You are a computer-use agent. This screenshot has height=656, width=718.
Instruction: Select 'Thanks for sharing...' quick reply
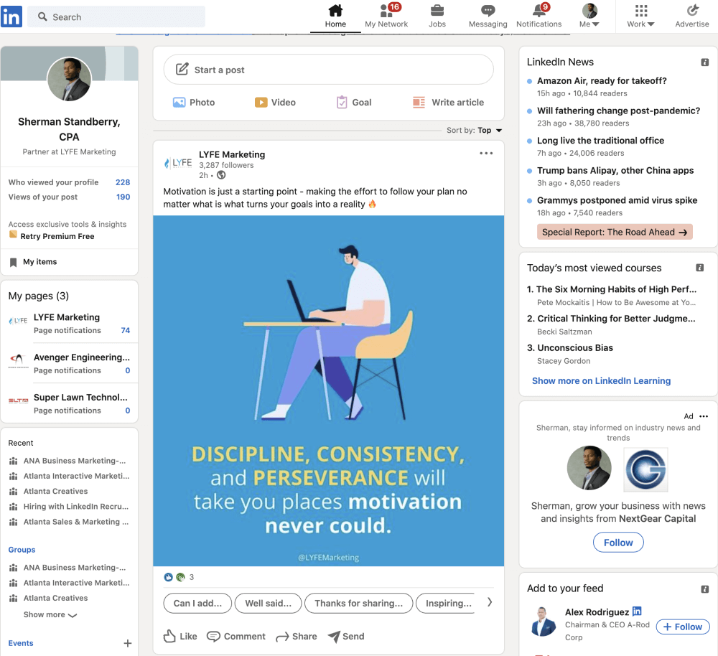coord(358,604)
